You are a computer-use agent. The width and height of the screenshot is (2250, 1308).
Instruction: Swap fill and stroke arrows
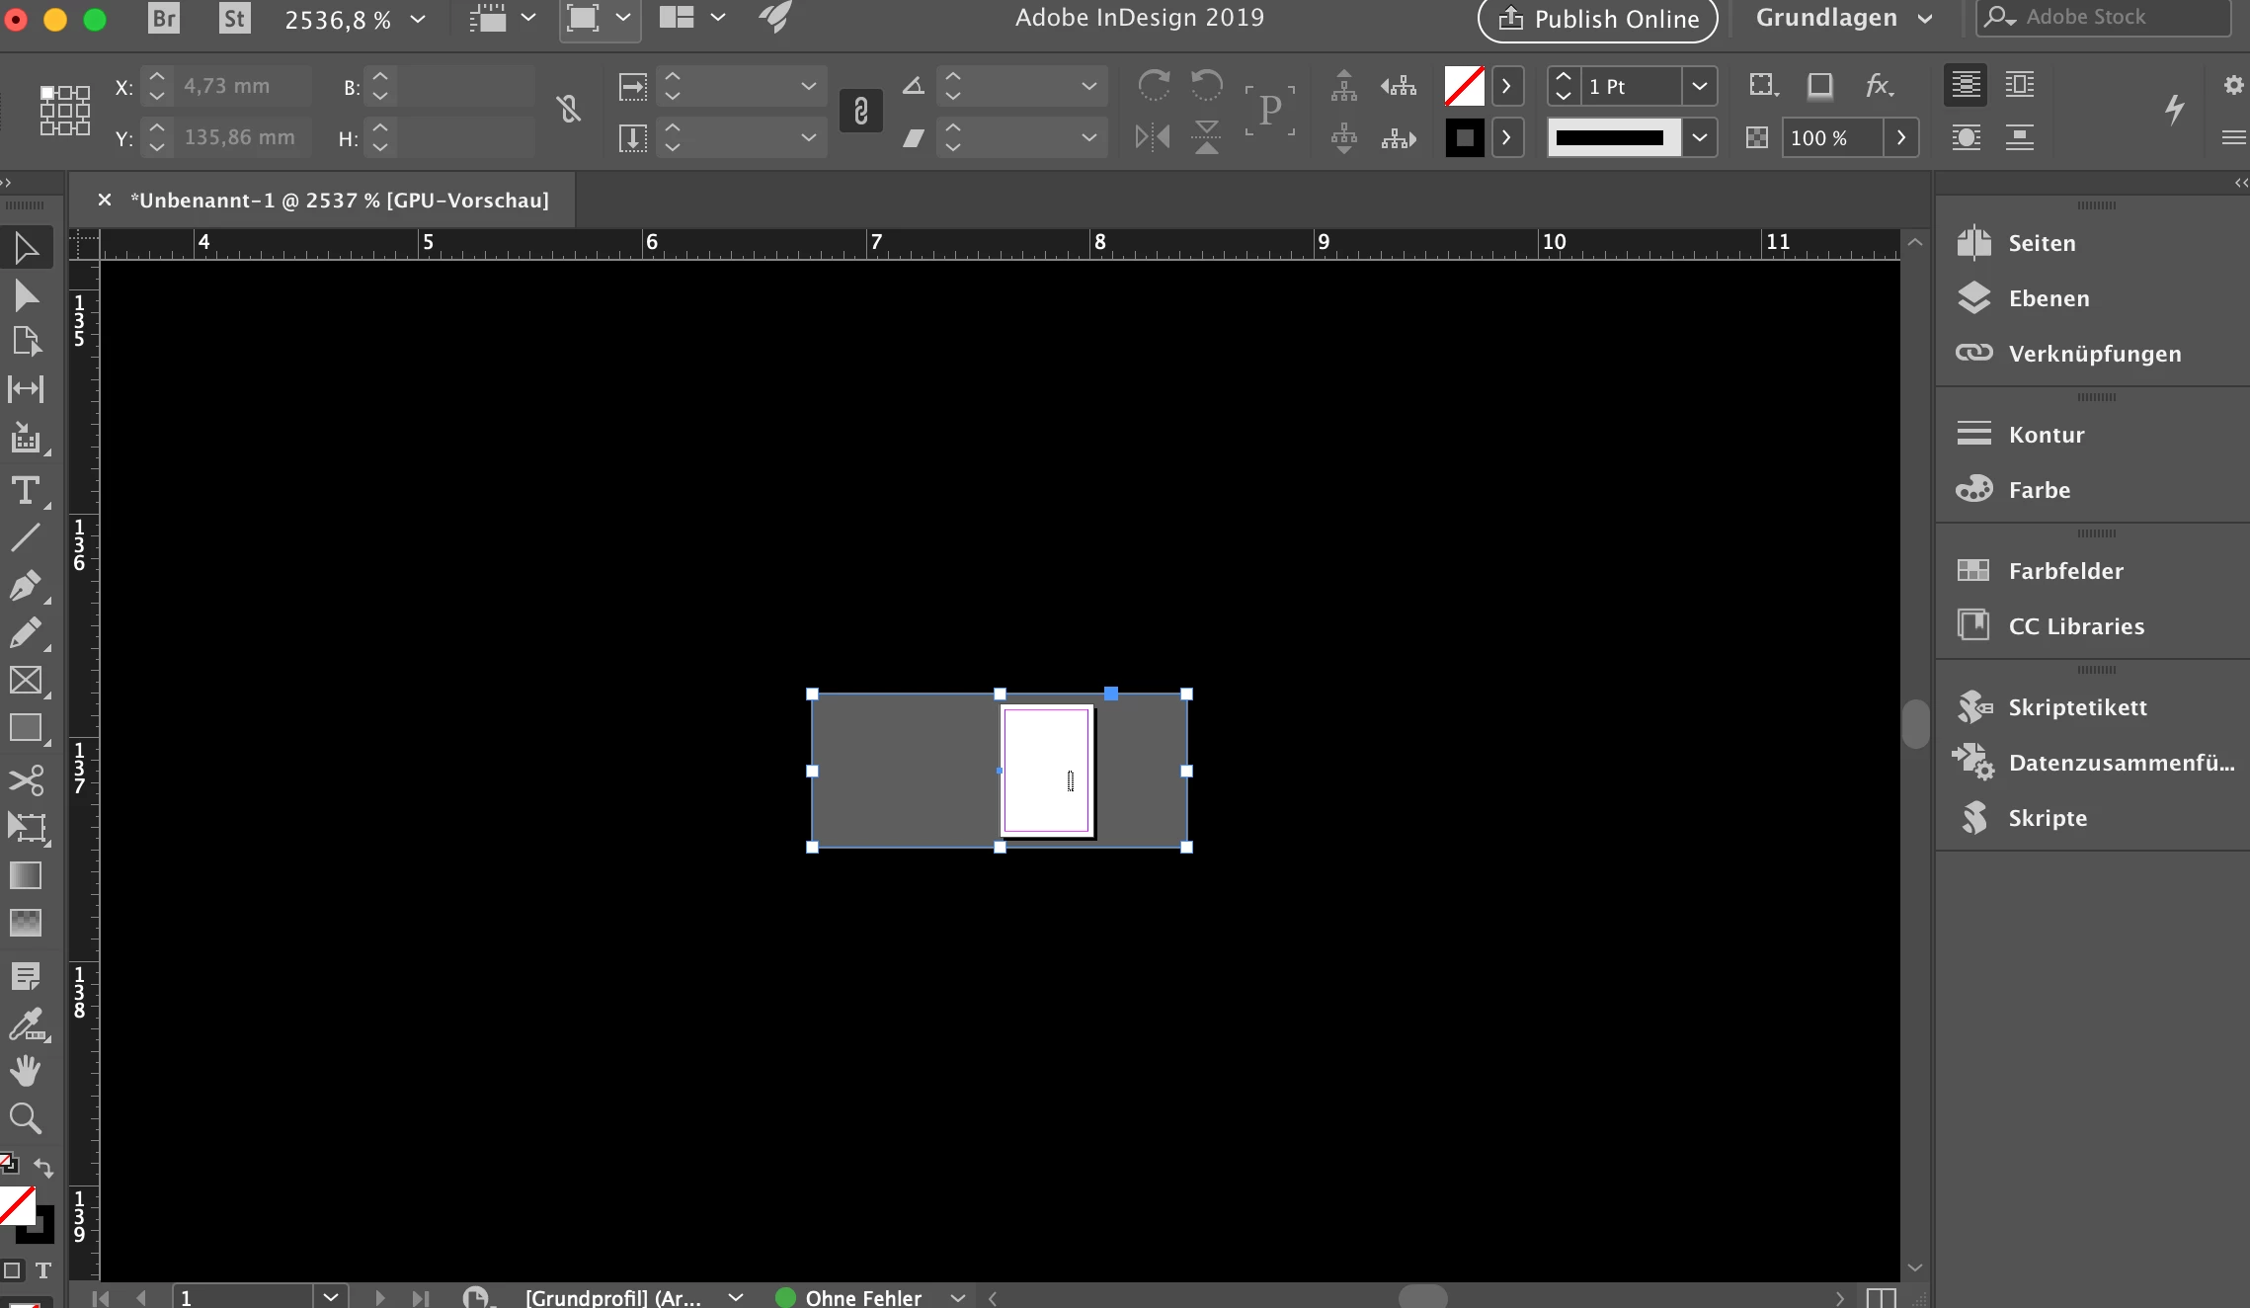tap(43, 1167)
